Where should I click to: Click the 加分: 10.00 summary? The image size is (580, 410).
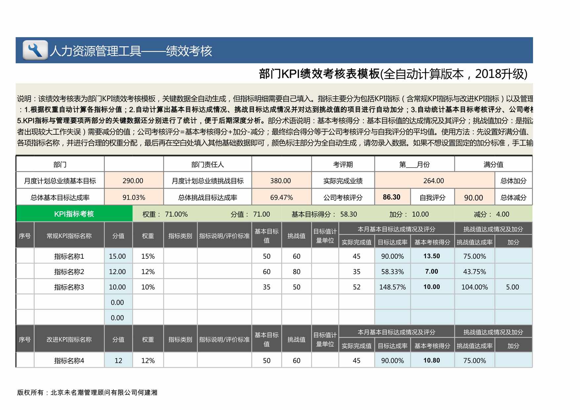click(409, 214)
